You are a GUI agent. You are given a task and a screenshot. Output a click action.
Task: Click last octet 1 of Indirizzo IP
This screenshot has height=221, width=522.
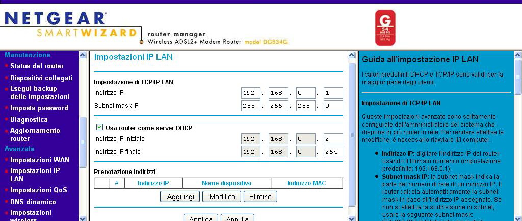point(333,93)
